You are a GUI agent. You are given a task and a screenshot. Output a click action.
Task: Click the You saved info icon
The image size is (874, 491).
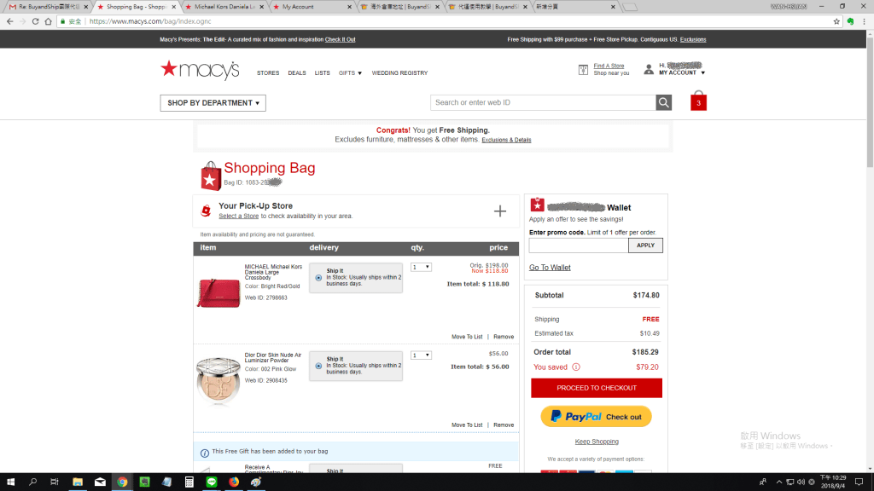coord(576,367)
